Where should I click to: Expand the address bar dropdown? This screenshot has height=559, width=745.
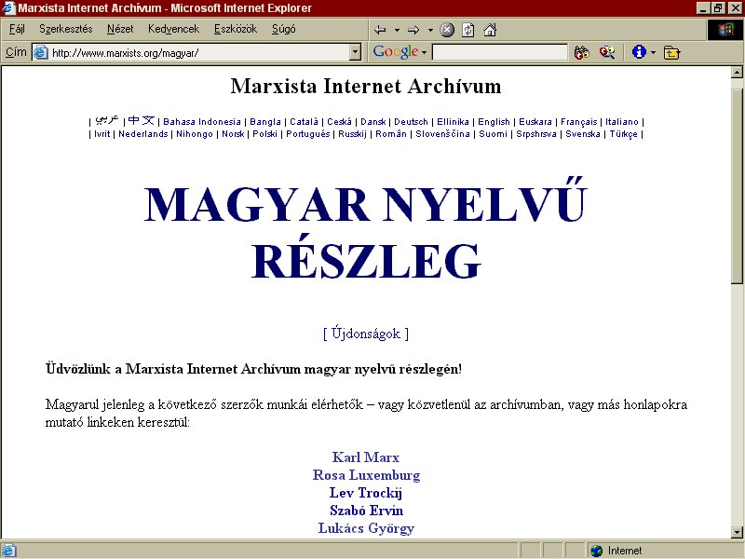(355, 52)
